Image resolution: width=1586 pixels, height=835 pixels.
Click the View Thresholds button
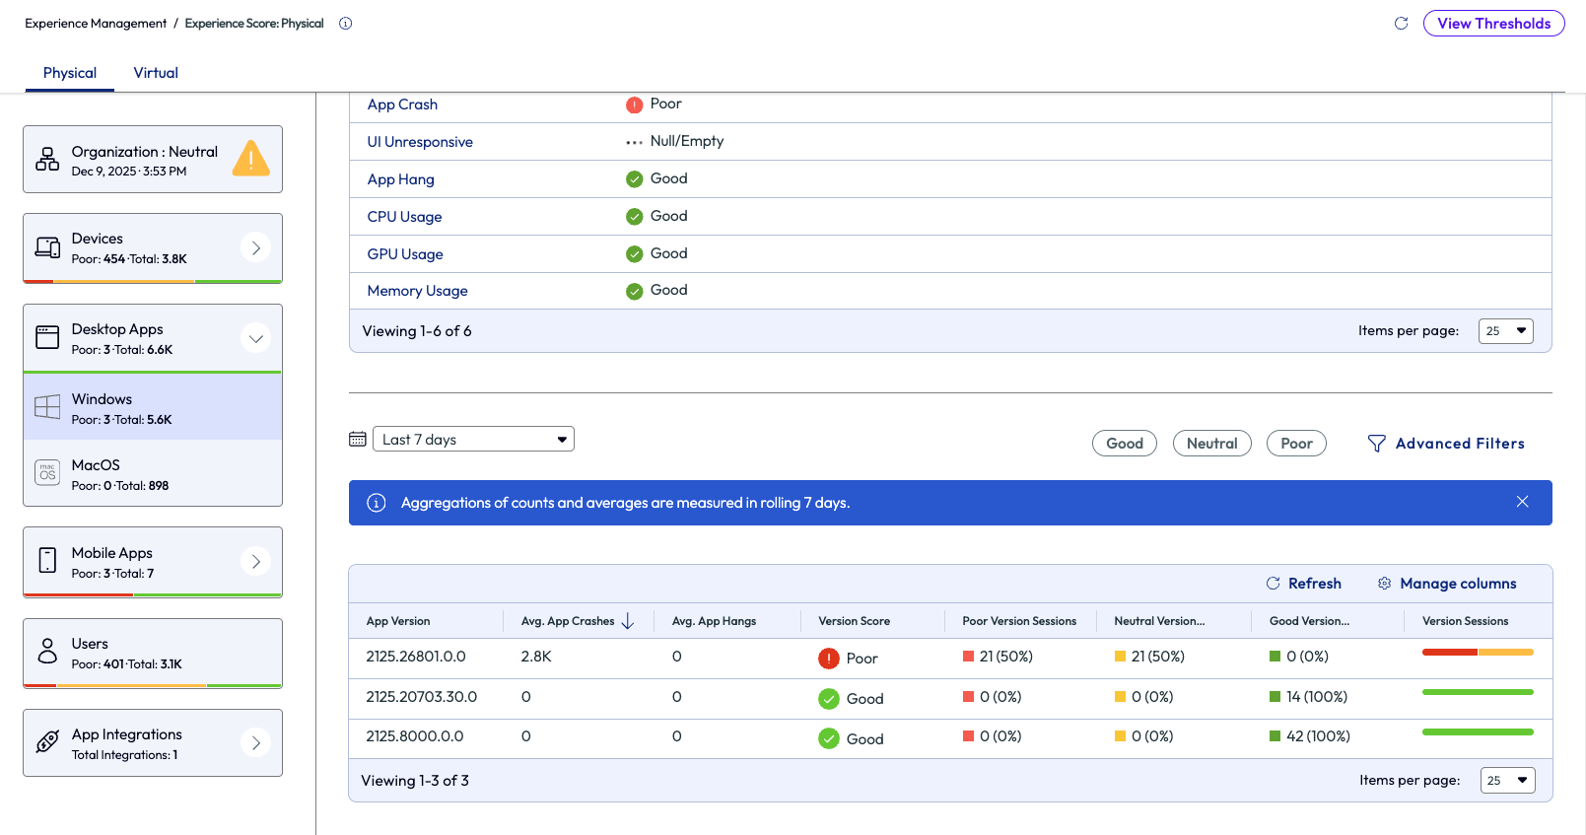tap(1493, 24)
